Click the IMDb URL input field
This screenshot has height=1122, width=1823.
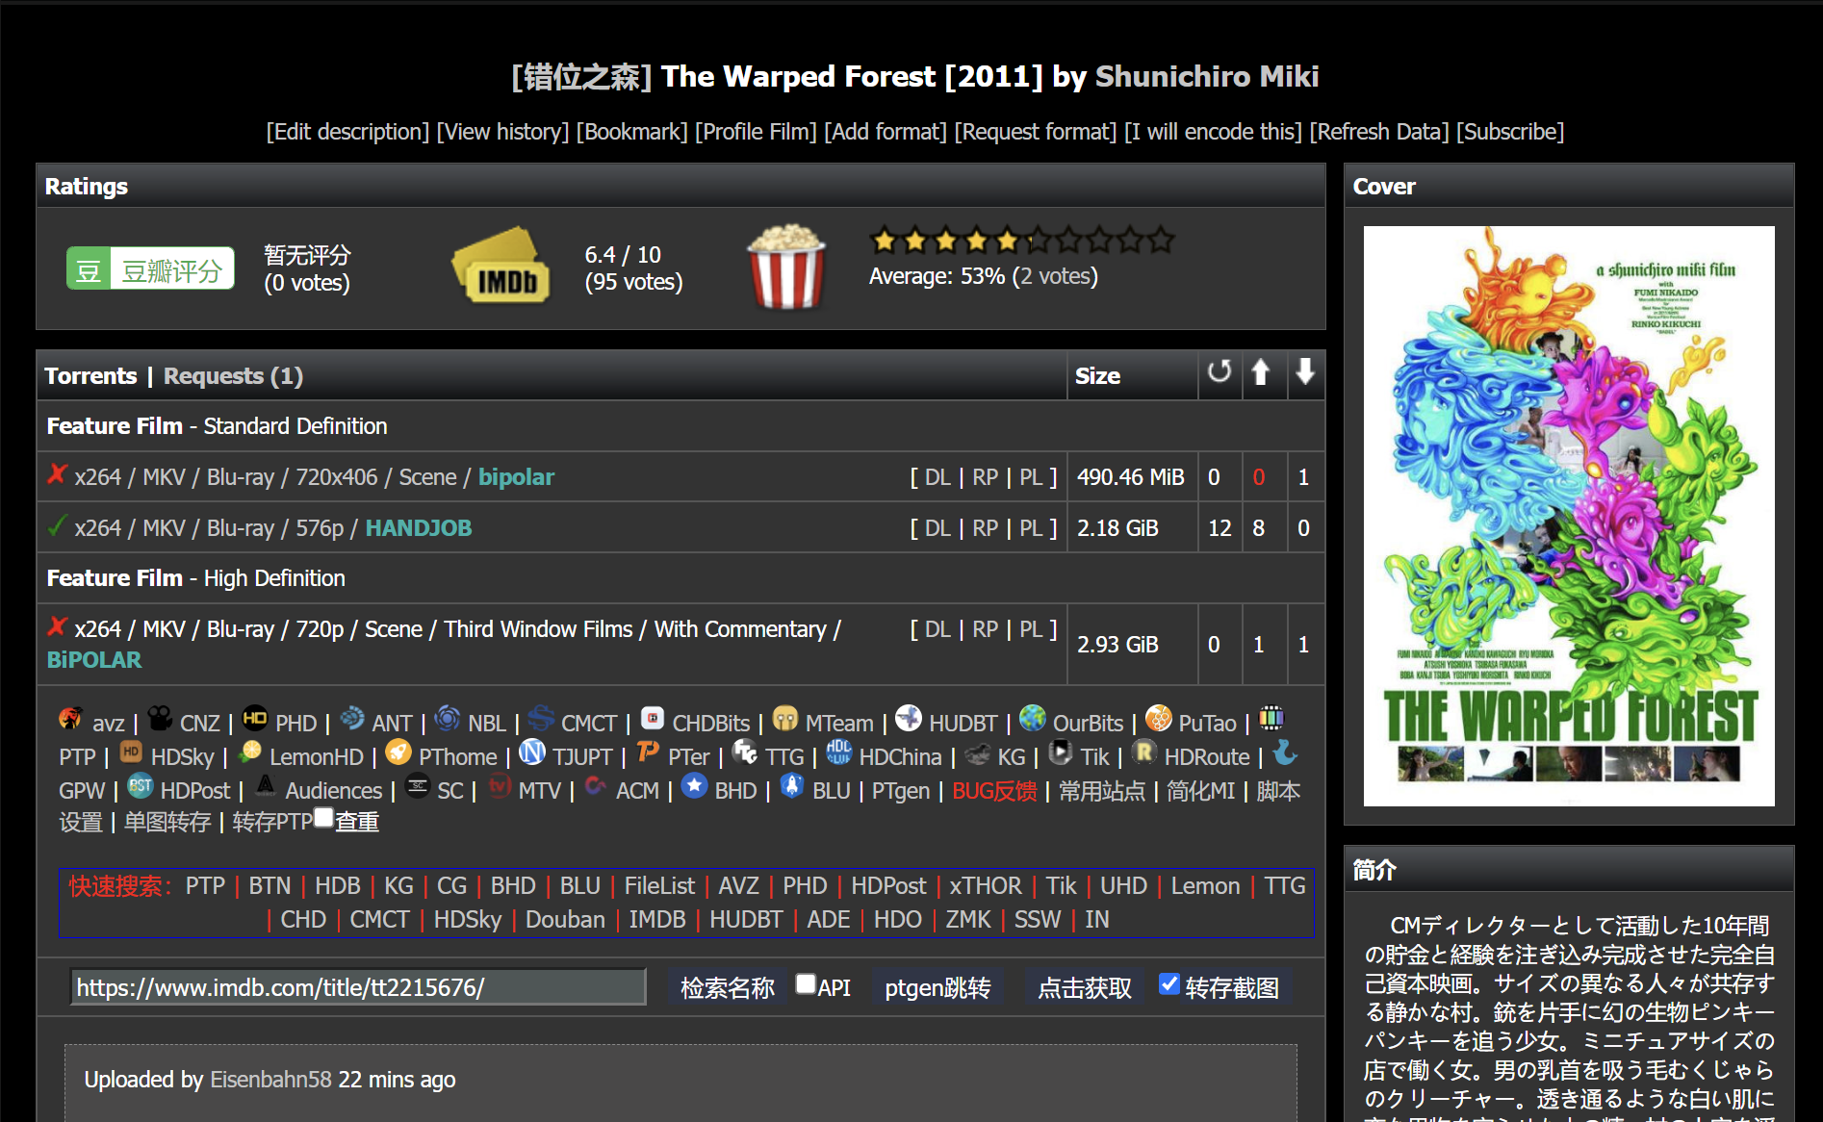(358, 987)
